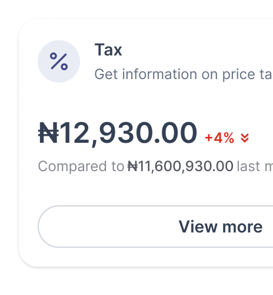Expand the trend details via the red chevrons
The height and width of the screenshot is (295, 273).
point(245,138)
